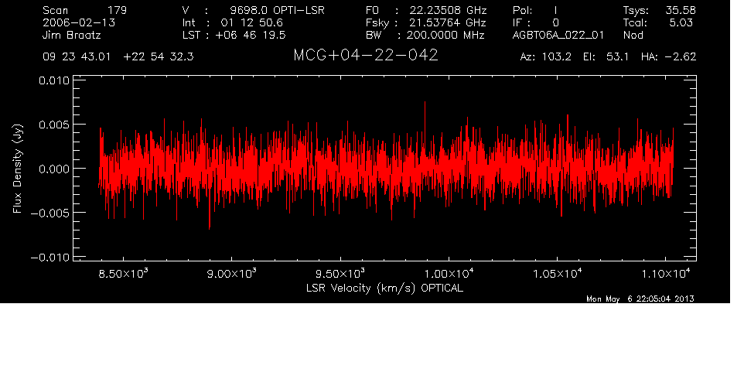Click the Pol value I

[x=555, y=10]
